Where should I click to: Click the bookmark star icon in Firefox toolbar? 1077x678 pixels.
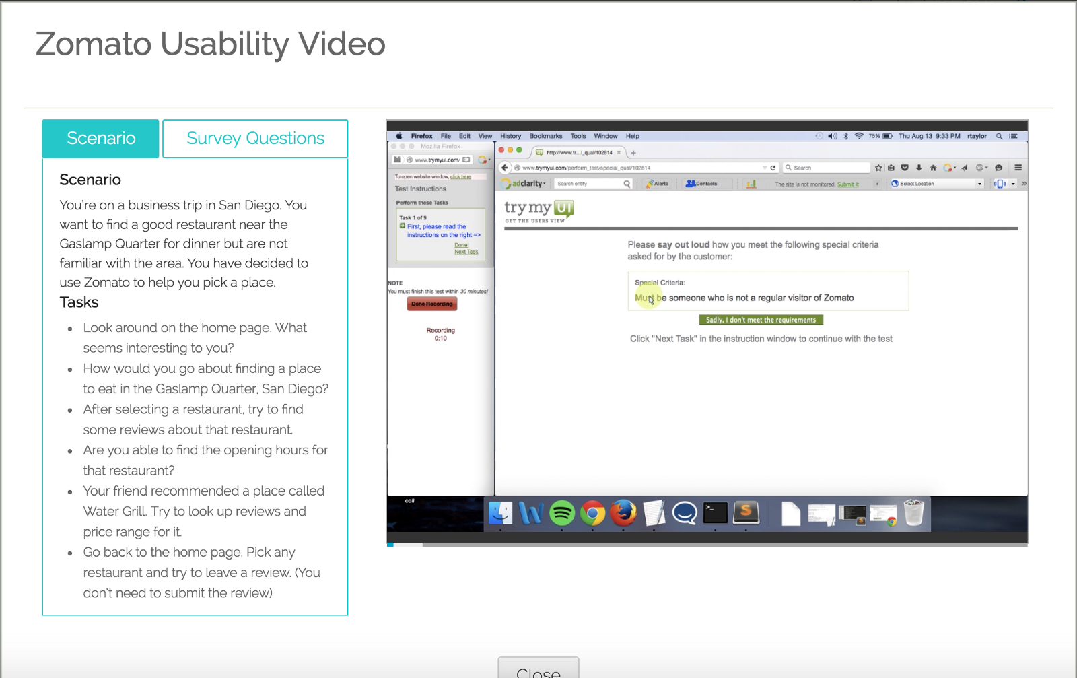(x=878, y=168)
